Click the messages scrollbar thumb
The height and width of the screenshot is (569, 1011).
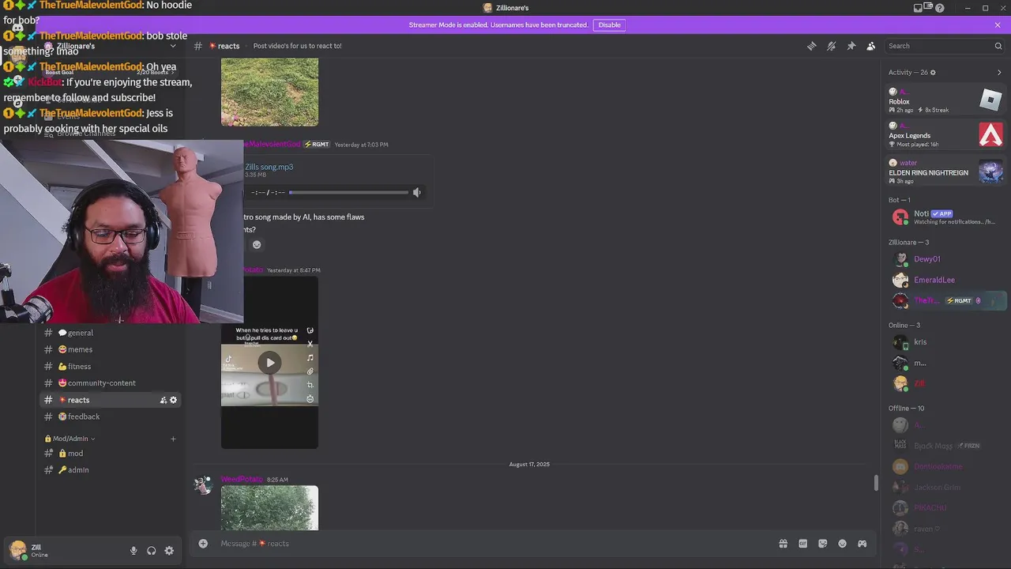pos(875,483)
